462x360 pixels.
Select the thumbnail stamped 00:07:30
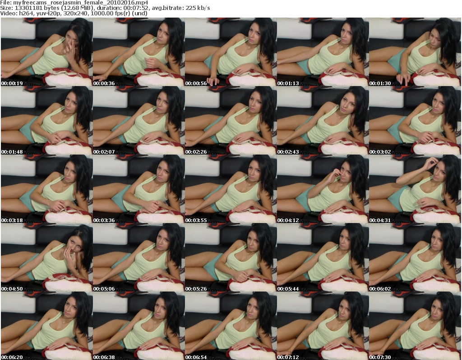point(415,326)
